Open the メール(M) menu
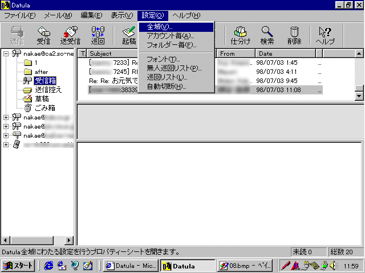Image resolution: width=365 pixels, height=273 pixels. tap(58, 15)
